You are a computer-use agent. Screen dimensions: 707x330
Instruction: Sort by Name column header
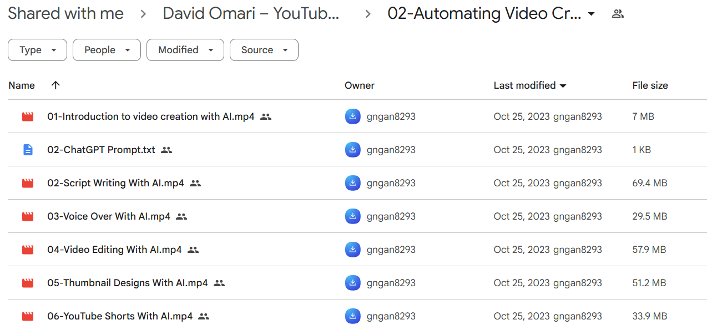point(22,85)
